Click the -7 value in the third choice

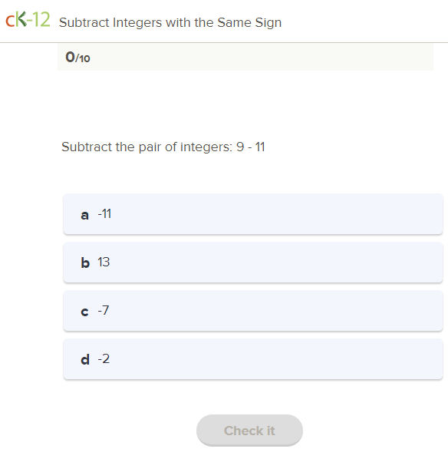[x=104, y=310]
